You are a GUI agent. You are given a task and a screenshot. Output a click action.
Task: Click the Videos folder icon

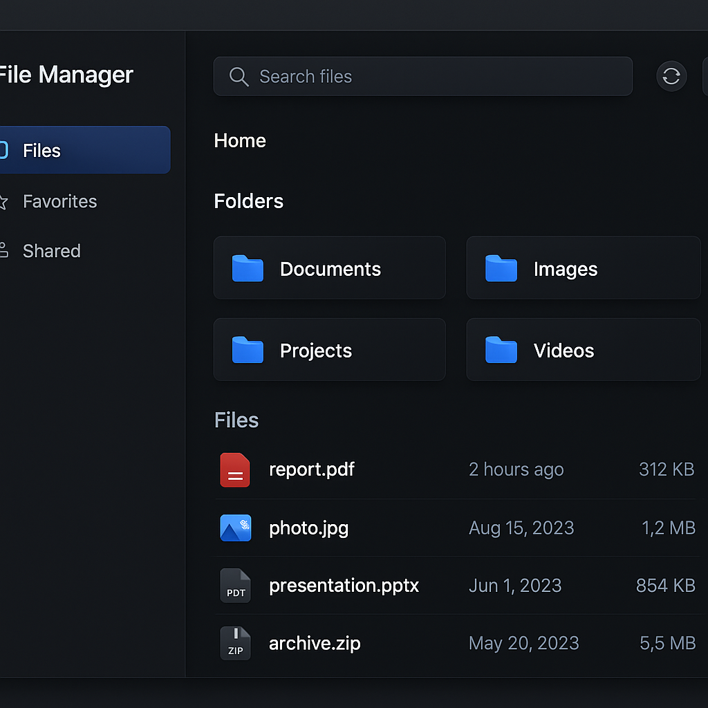click(x=501, y=349)
